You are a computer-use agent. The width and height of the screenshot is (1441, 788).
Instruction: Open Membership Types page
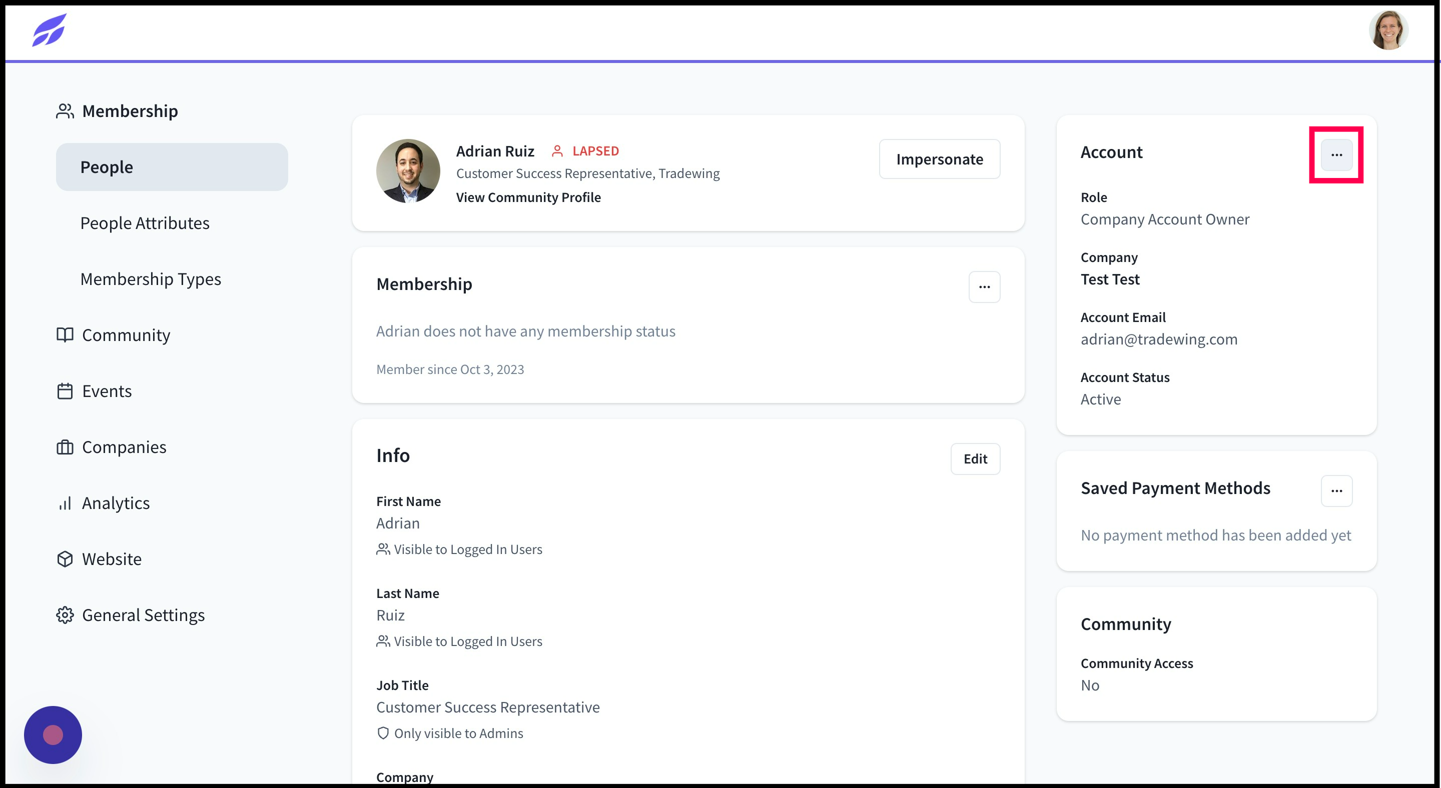tap(151, 279)
